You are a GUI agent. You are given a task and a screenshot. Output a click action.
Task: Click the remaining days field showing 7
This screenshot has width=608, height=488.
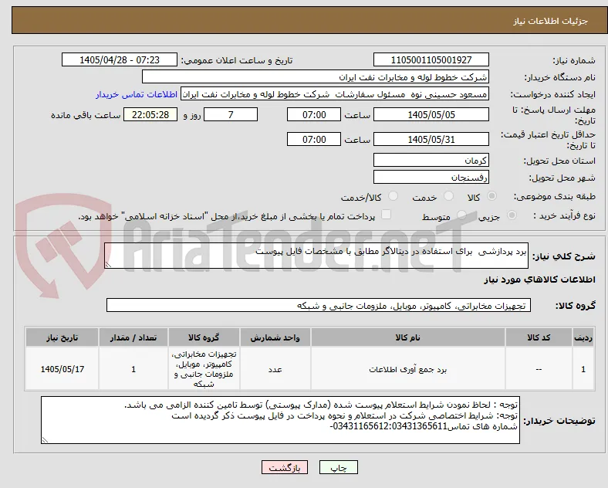click(231, 115)
